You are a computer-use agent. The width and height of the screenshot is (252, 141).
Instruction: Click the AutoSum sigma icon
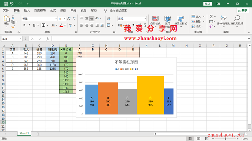click(x=211, y=16)
